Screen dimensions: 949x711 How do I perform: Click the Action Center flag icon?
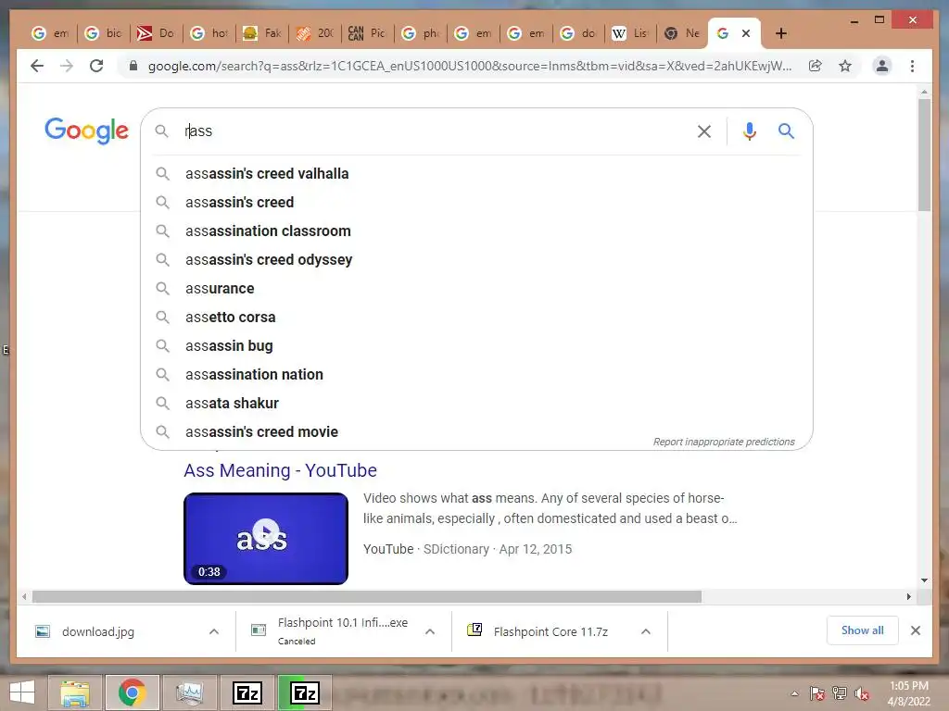pos(817,693)
